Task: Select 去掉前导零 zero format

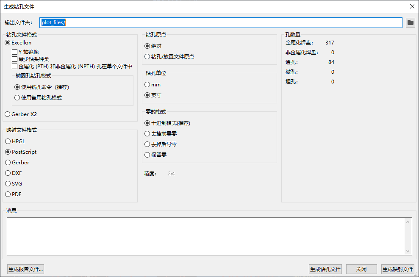Action: coord(147,133)
